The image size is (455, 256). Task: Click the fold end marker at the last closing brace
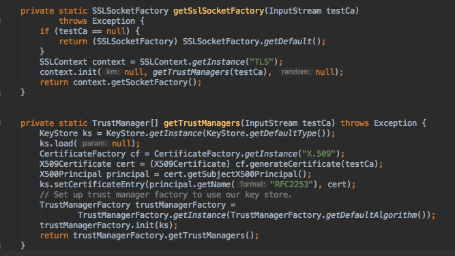point(1,246)
